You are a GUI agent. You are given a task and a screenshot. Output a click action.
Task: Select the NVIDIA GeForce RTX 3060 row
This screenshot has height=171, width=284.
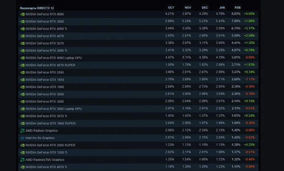pos(138,22)
